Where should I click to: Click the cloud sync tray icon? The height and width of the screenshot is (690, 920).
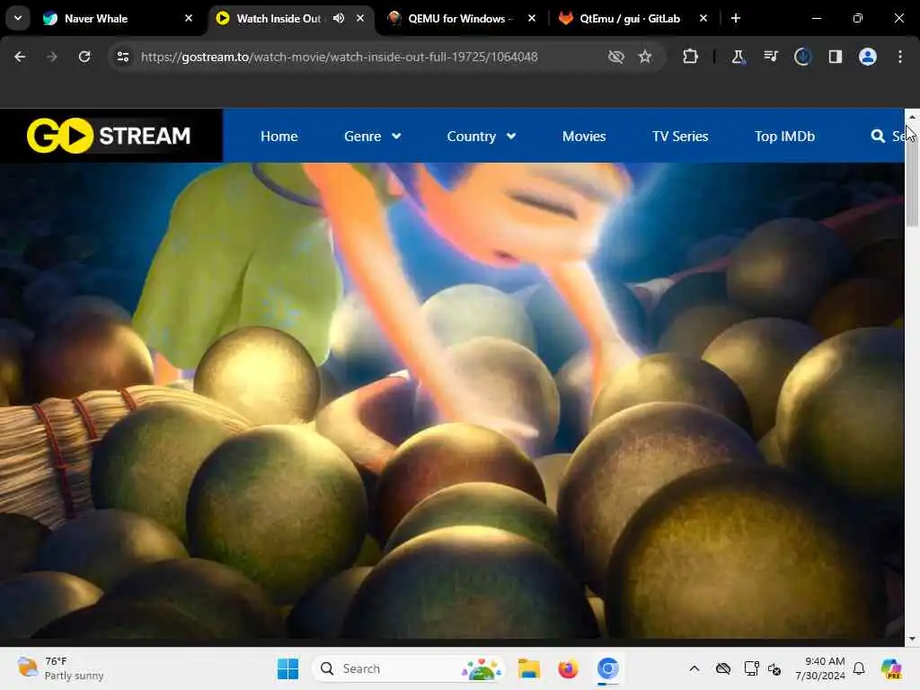pos(723,668)
